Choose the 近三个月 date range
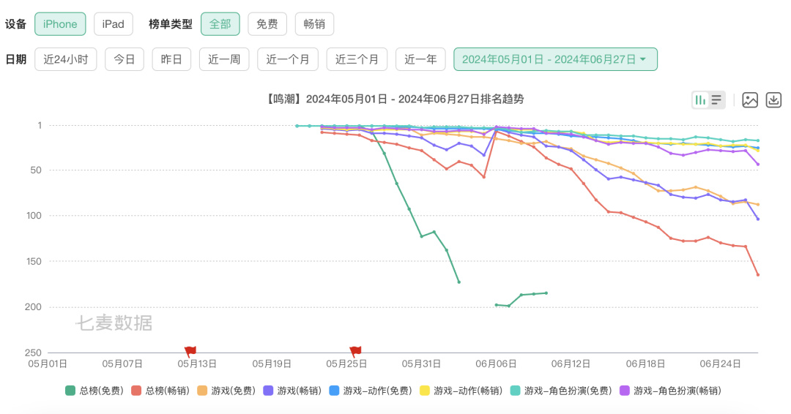791x414 pixels. tap(357, 59)
